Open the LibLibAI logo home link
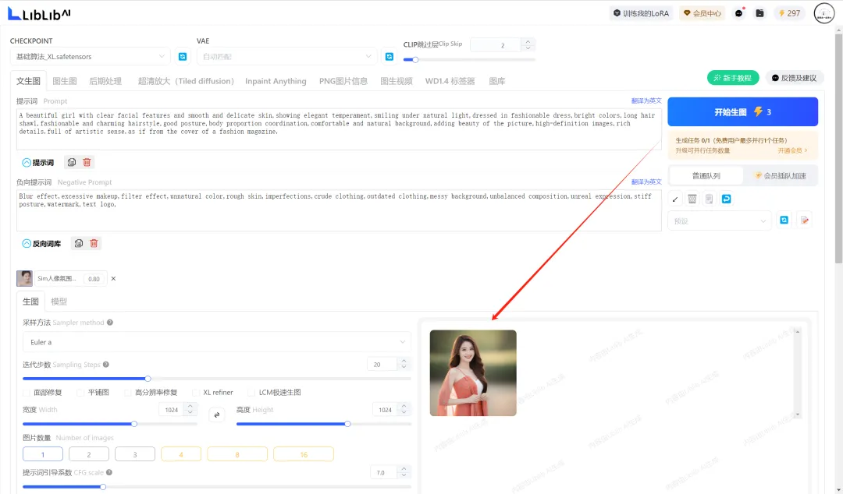The image size is (843, 494). [39, 14]
